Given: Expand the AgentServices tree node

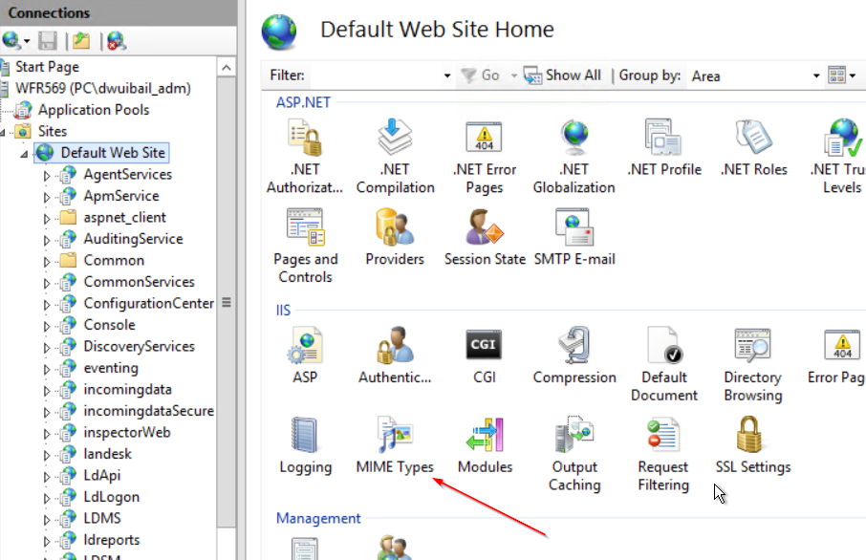Looking at the screenshot, I should [46, 175].
